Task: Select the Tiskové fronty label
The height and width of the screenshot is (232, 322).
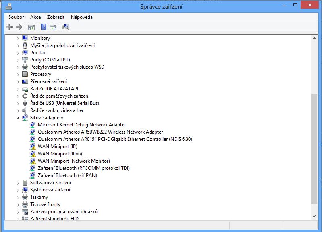Action: pos(45,204)
